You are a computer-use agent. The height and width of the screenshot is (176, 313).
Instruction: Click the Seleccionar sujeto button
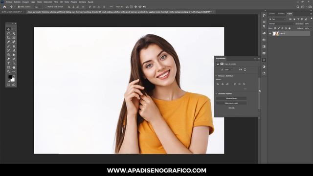(x=231, y=103)
